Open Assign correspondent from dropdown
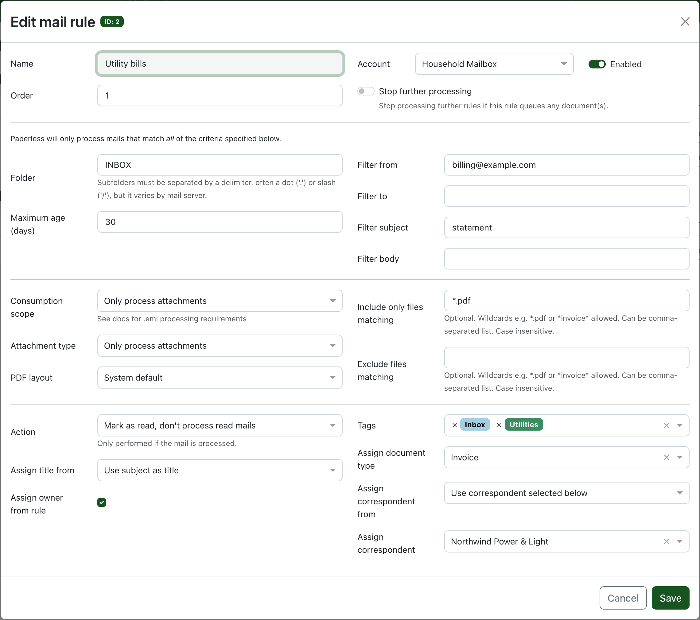The height and width of the screenshot is (620, 700). pos(566,493)
